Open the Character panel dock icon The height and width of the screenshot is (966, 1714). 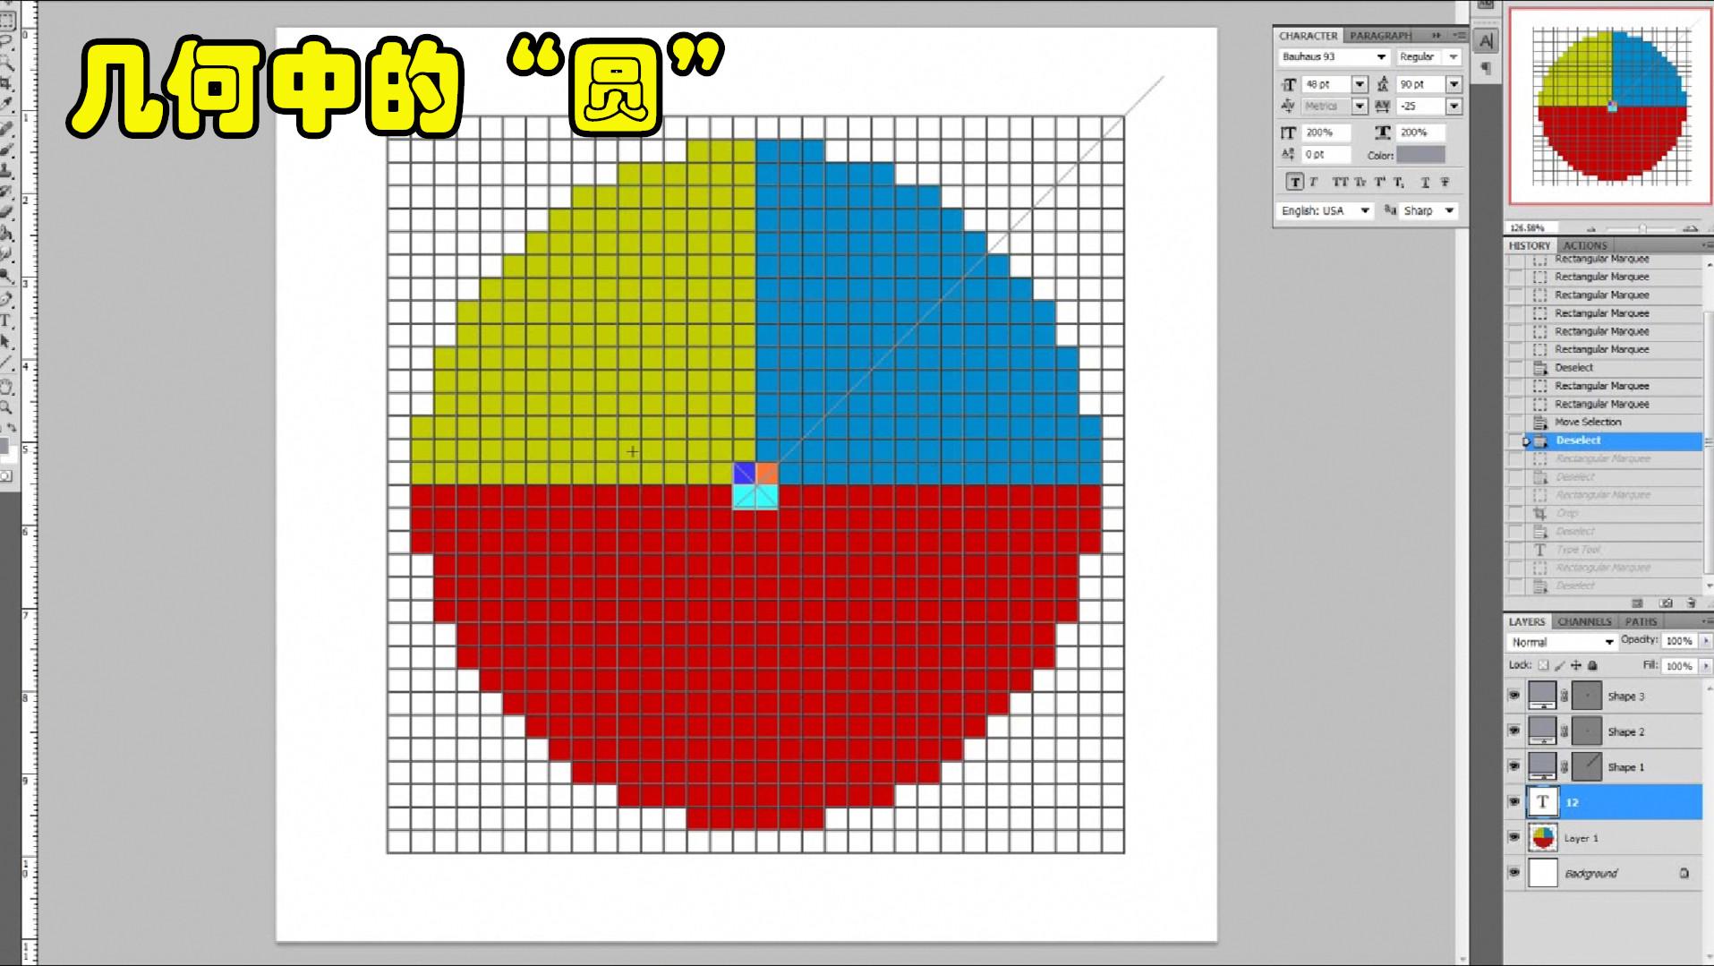(x=1486, y=41)
